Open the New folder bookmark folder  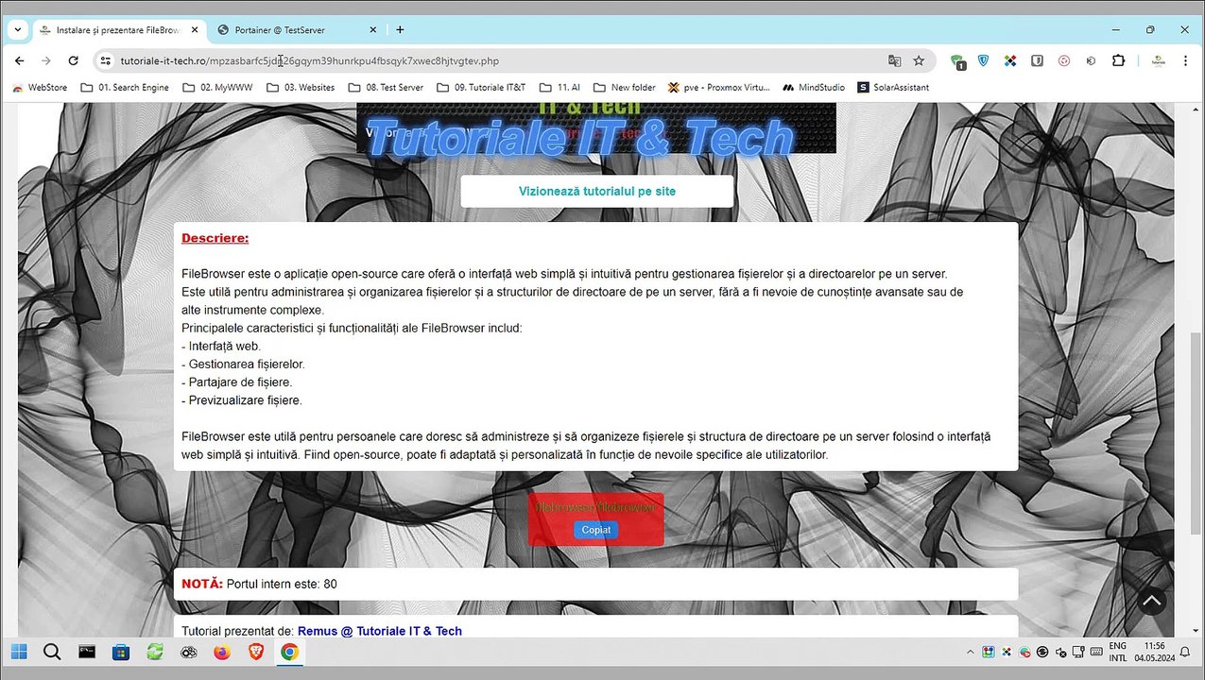[624, 87]
